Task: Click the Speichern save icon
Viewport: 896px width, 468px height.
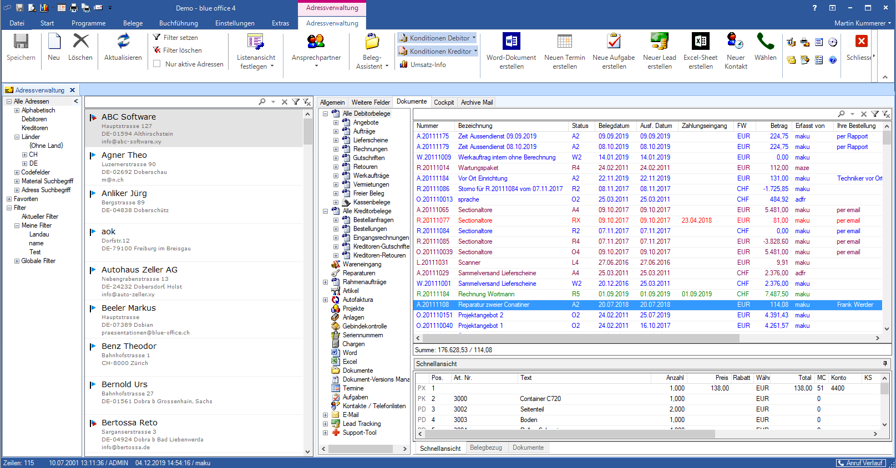Action: click(21, 42)
